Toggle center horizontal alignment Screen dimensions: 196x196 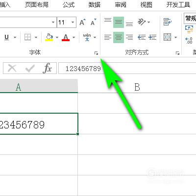[x=119, y=37]
